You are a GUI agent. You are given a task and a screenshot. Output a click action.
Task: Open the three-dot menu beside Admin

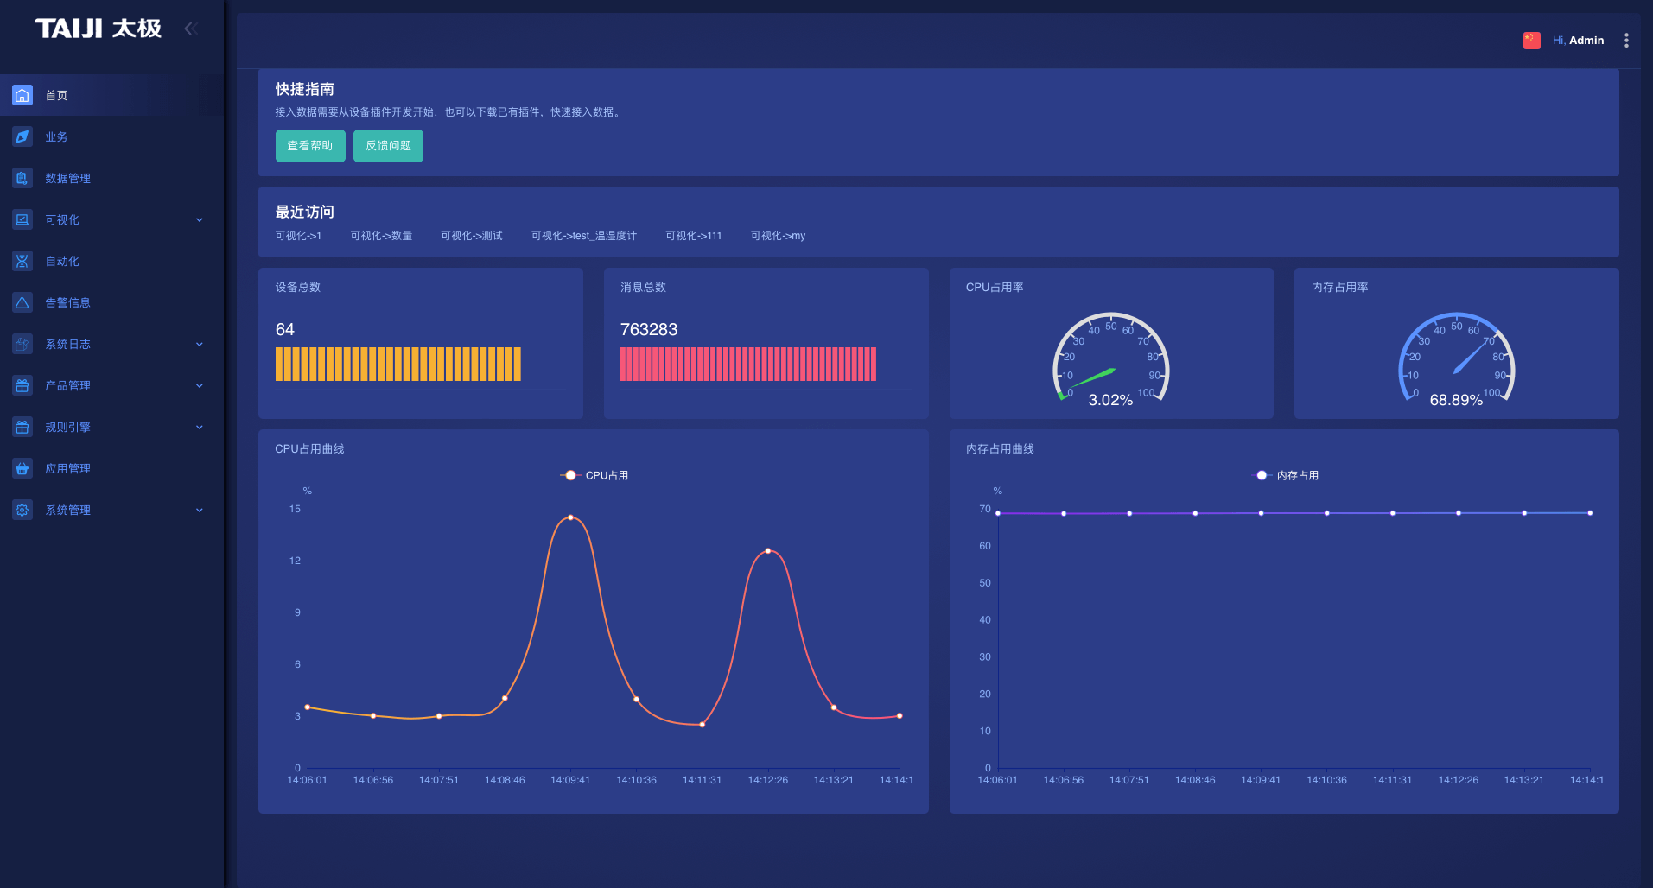tap(1626, 41)
